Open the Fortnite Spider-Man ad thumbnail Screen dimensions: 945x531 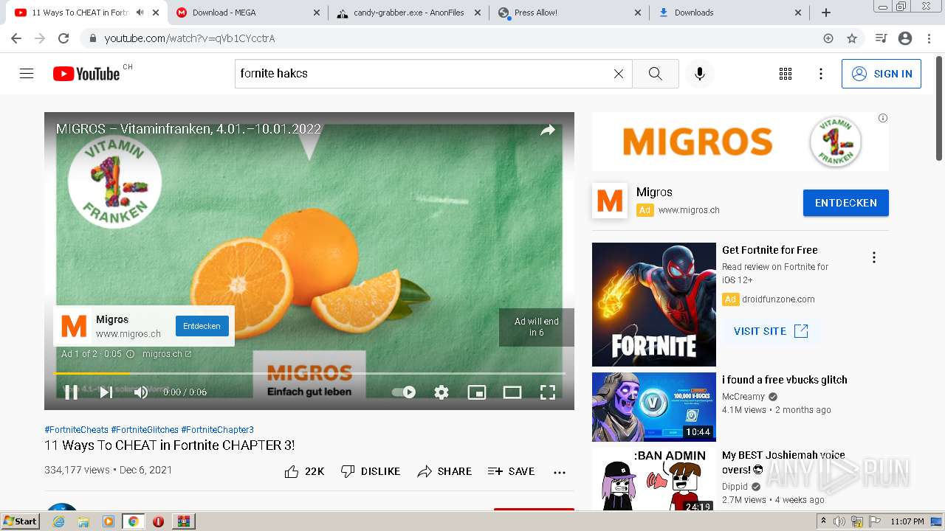tap(654, 305)
